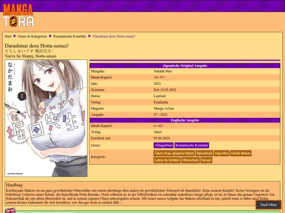
Task: Open Ältere Frau, jüngerer Mann category
Action: coord(174,153)
